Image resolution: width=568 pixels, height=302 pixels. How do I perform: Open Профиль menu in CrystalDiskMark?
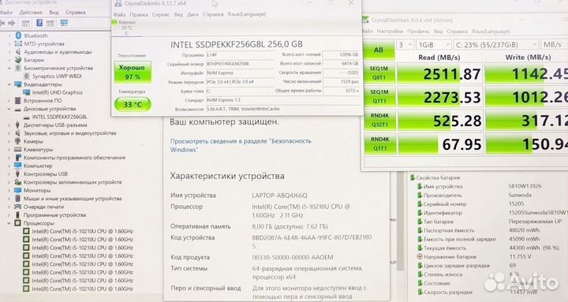pos(418,32)
